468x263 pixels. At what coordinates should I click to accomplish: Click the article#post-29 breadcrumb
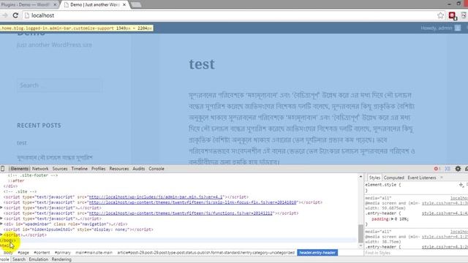coord(205,253)
